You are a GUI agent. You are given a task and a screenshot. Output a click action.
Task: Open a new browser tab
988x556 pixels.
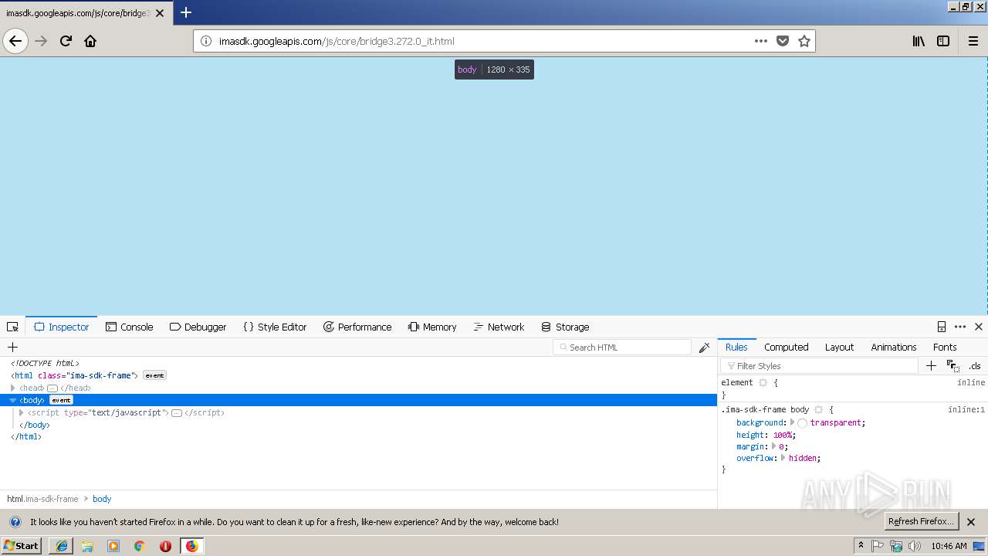186,12
